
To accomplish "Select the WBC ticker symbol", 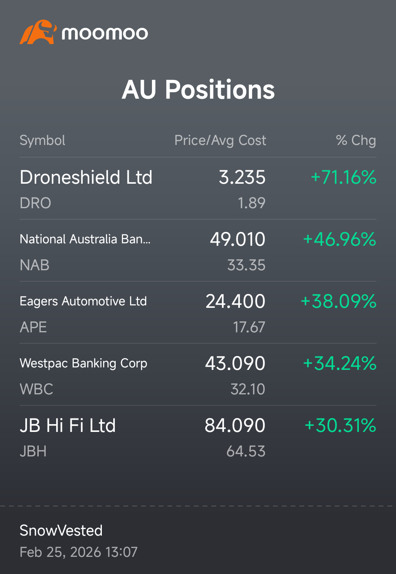I will coord(37,389).
